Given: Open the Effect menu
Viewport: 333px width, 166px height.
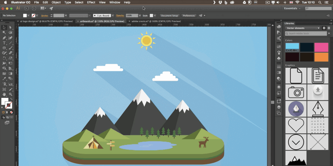Looking at the screenshot, I should (x=91, y=2).
